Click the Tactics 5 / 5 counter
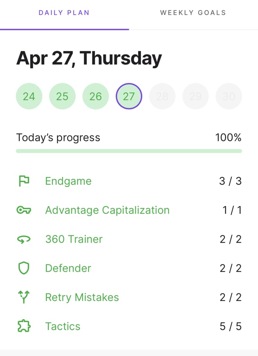Screen dimensions: 258x356 click(x=230, y=326)
